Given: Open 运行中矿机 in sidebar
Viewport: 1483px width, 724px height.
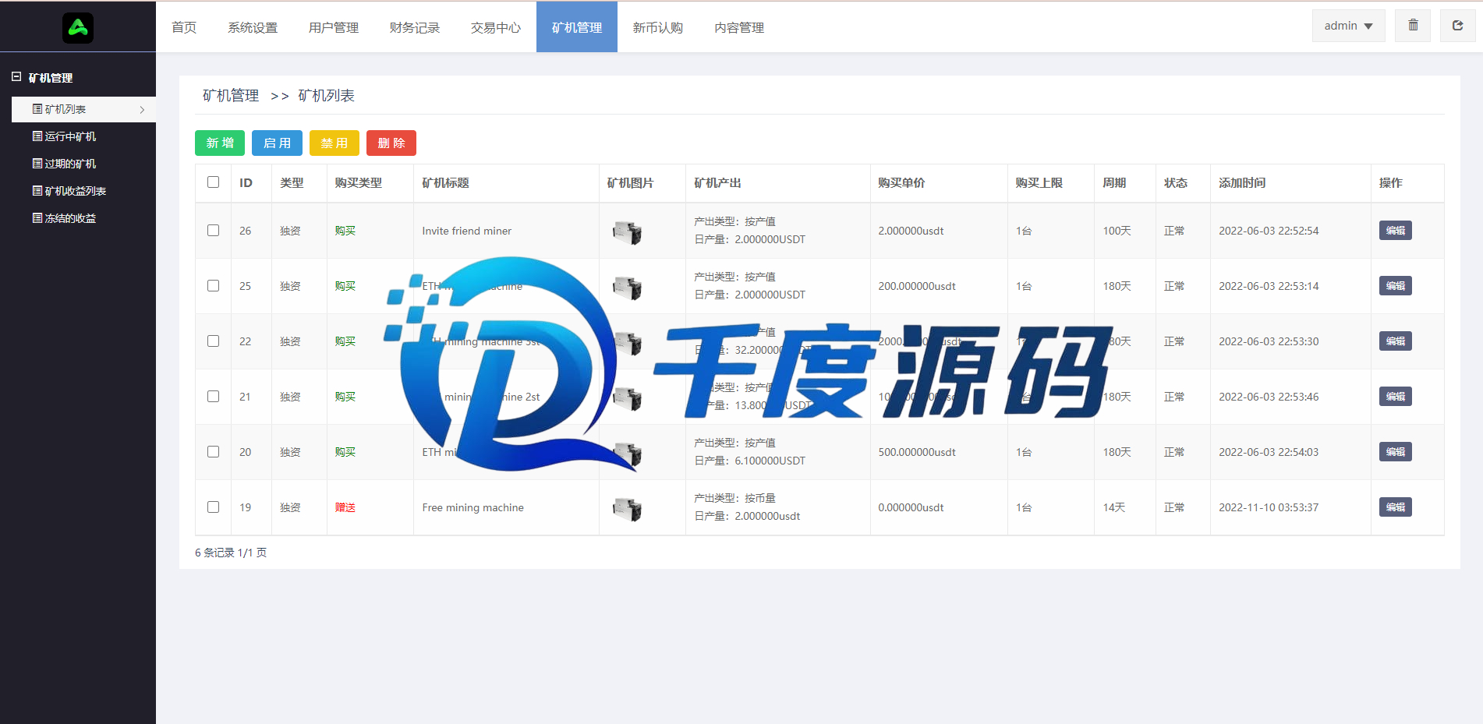Looking at the screenshot, I should click(x=64, y=136).
